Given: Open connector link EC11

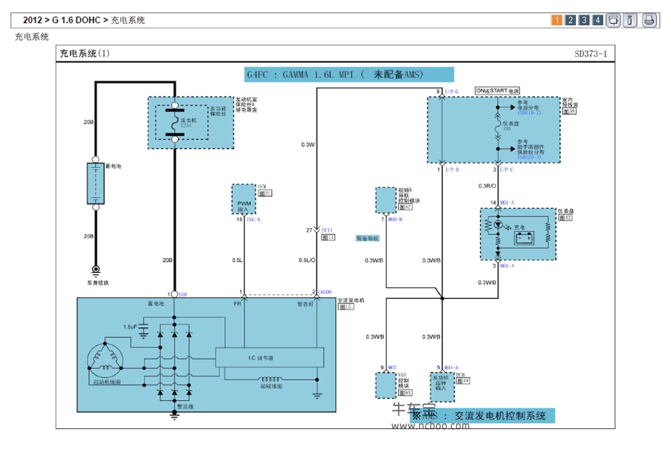Looking at the screenshot, I should 327,230.
